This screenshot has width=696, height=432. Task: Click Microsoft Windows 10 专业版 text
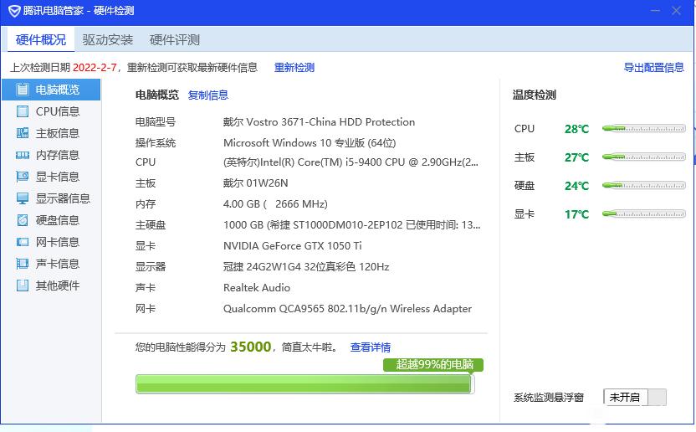[x=310, y=142]
